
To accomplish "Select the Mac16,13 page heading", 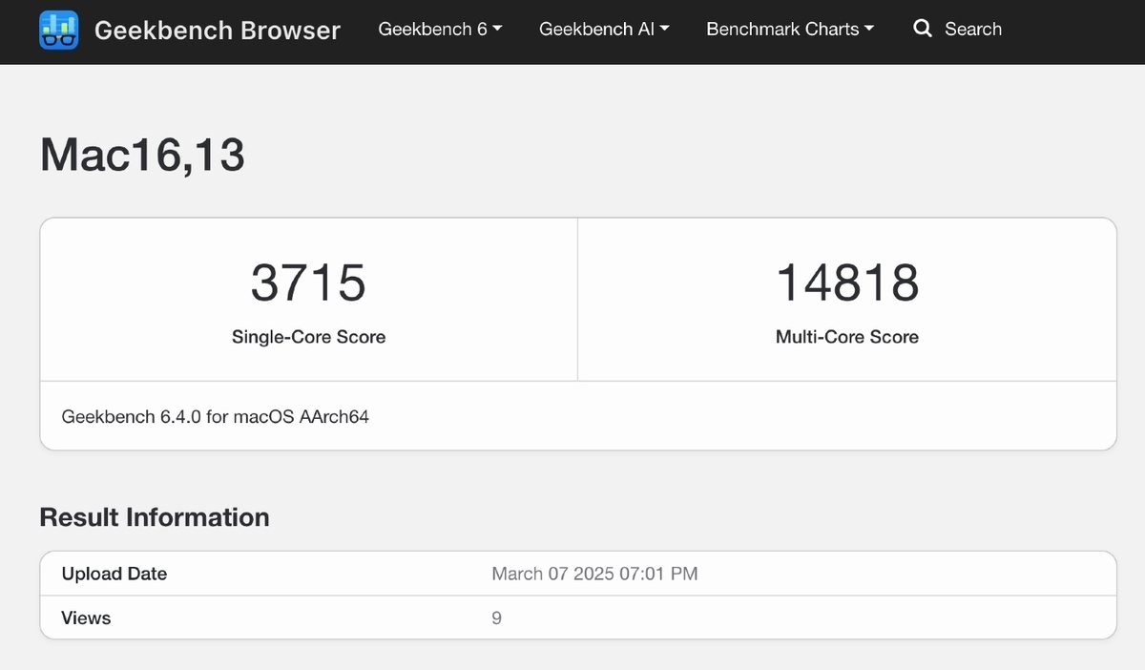I will pyautogui.click(x=142, y=155).
